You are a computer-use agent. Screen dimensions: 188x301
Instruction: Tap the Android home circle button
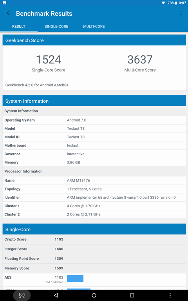coord(94,295)
